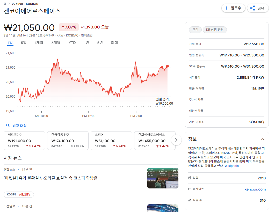Click the PM 12:00 chart axis label

[89, 116]
